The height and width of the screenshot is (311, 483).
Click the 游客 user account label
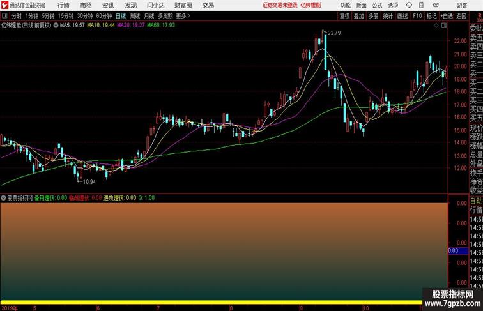[x=462, y=5]
